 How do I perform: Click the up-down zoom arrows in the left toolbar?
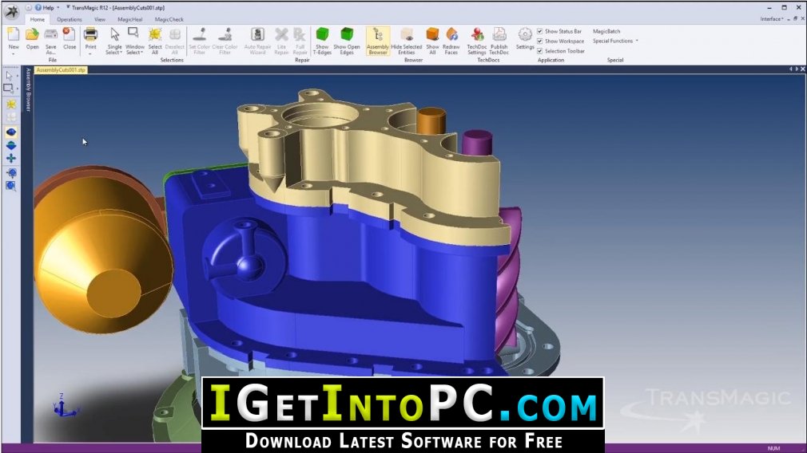(11, 145)
